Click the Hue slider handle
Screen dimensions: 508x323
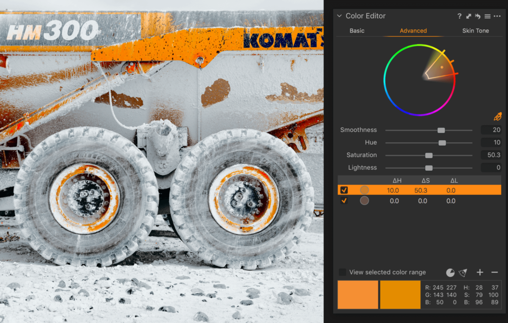pos(441,142)
